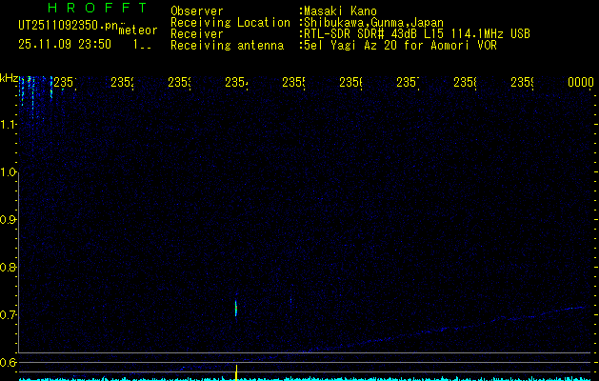Screen dimensions: 599x381
Task: Click the 0.8 kHz frequency axis label
Action: (8, 267)
